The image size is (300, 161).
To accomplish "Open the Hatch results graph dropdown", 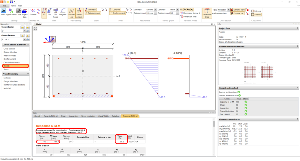I will (x=177, y=9).
